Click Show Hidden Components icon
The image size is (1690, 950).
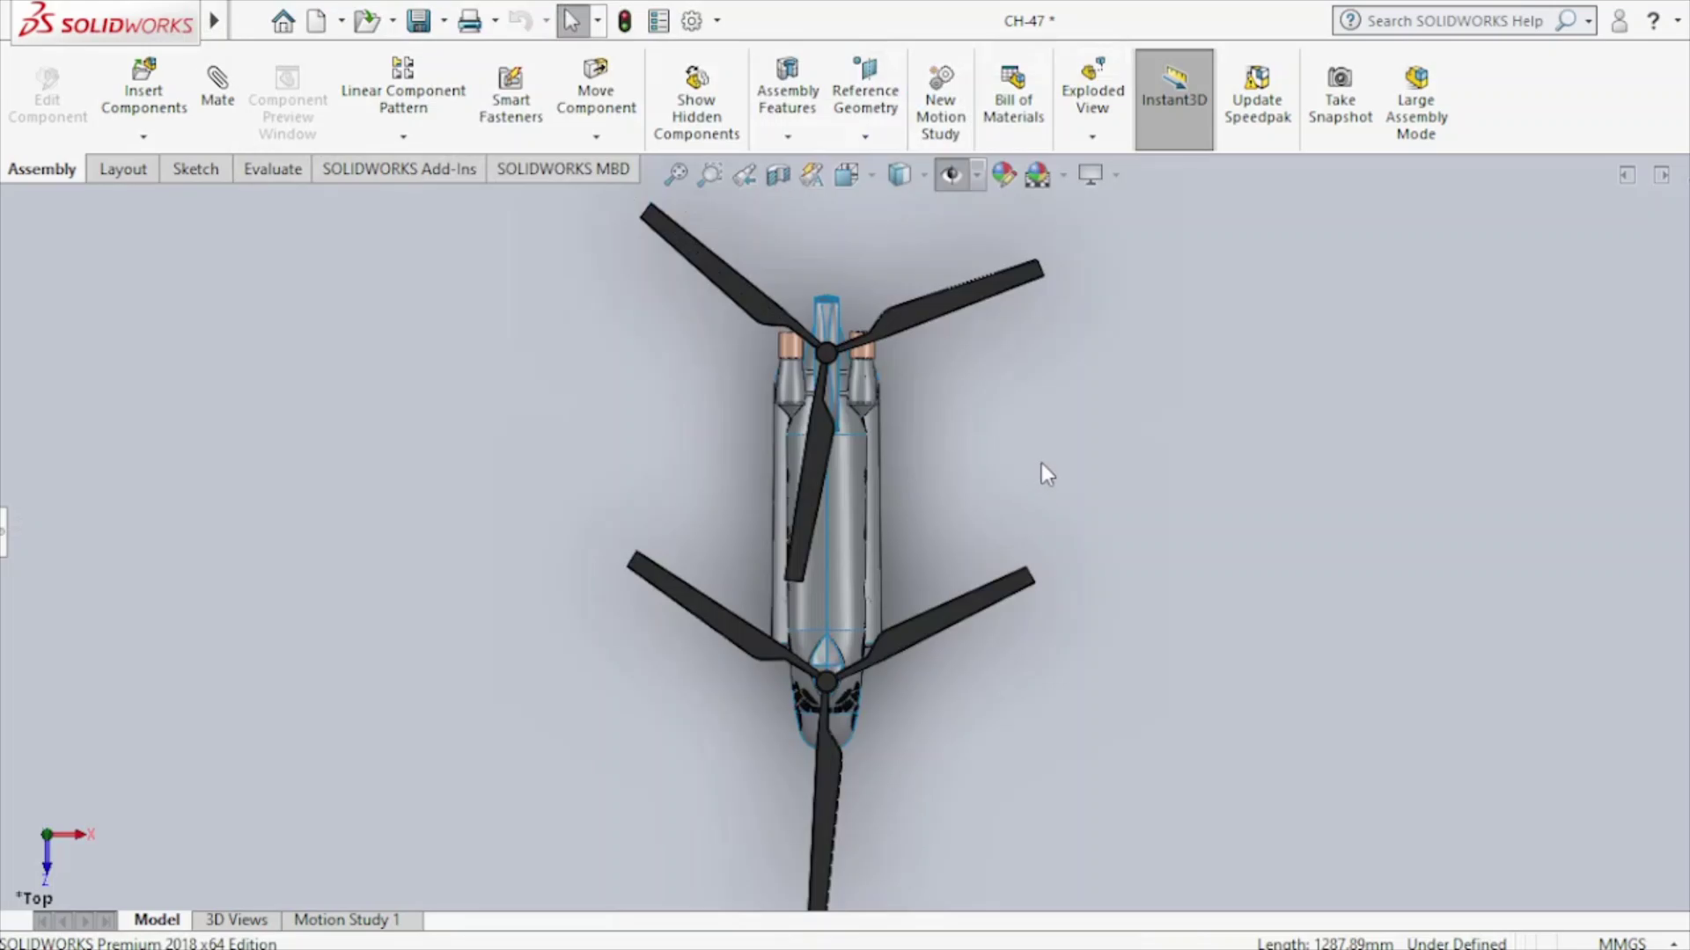point(696,77)
